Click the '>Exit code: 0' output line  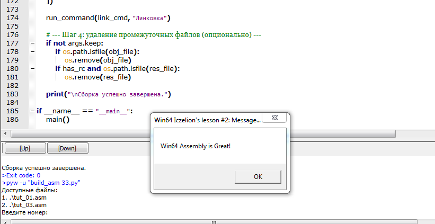(21, 175)
